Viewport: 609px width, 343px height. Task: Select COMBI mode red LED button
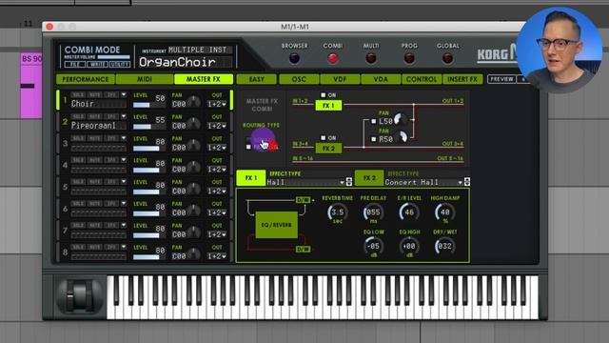[332, 58]
